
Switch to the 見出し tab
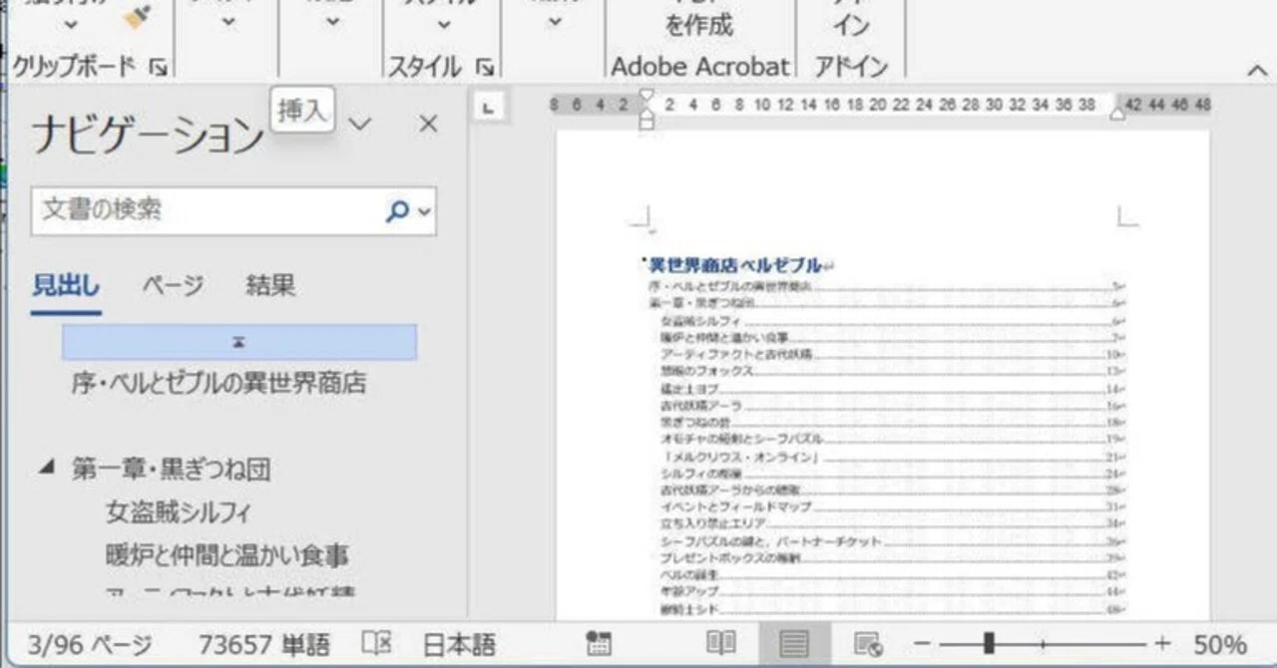click(x=66, y=286)
